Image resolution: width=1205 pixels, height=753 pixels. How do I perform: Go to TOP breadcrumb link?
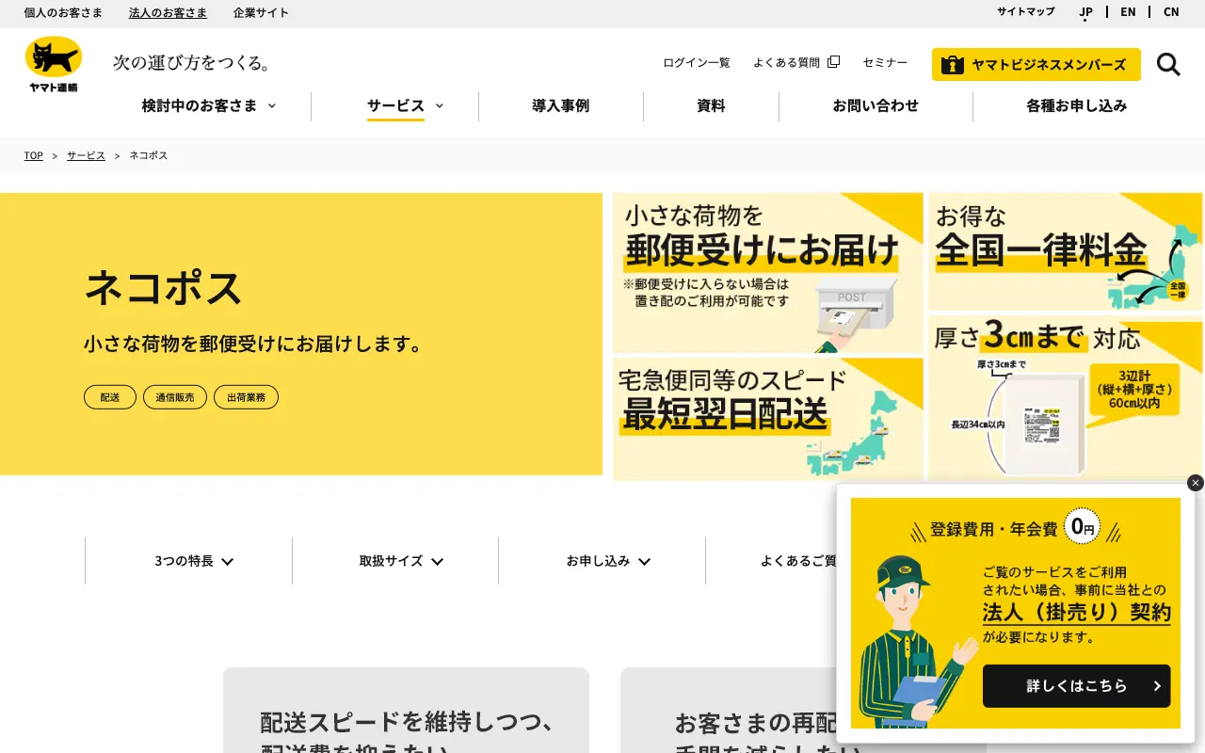point(34,155)
